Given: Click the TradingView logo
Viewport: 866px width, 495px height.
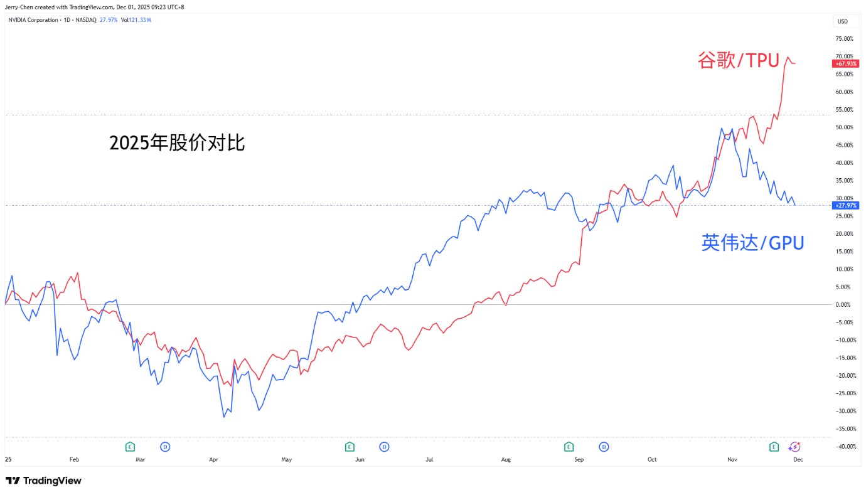Looking at the screenshot, I should (44, 481).
